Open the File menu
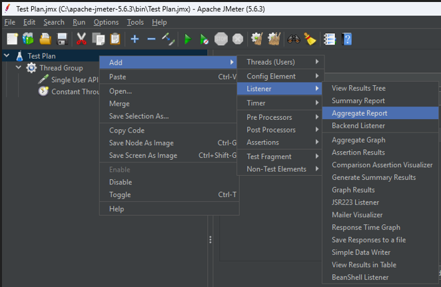This screenshot has width=441, height=287. coord(10,22)
